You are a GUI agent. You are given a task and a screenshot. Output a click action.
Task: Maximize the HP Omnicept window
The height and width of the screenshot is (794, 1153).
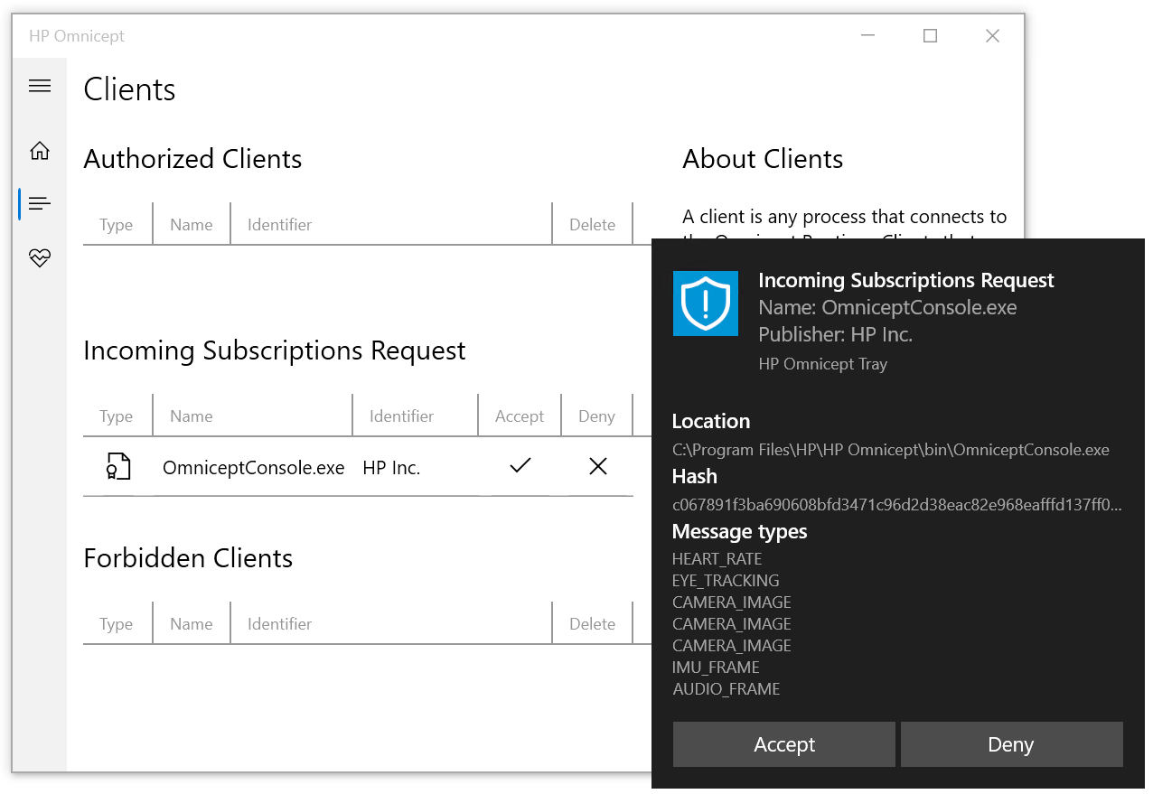[930, 36]
